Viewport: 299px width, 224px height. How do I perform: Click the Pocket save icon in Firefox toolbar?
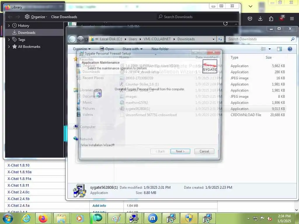coord(250,19)
